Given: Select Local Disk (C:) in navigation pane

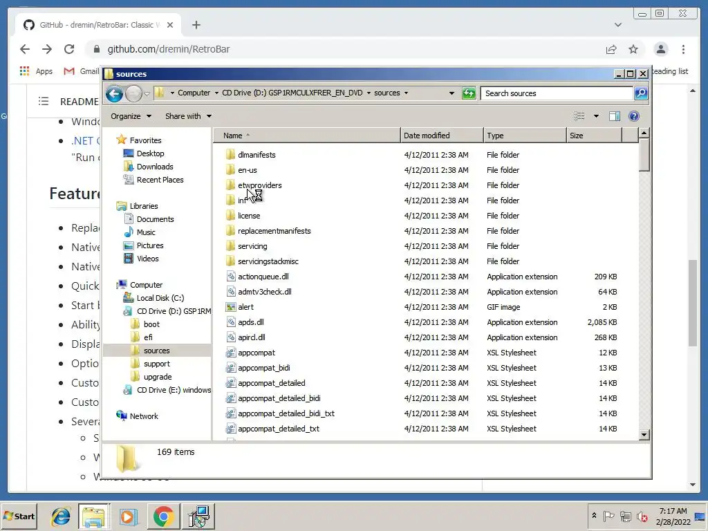Looking at the screenshot, I should [160, 298].
